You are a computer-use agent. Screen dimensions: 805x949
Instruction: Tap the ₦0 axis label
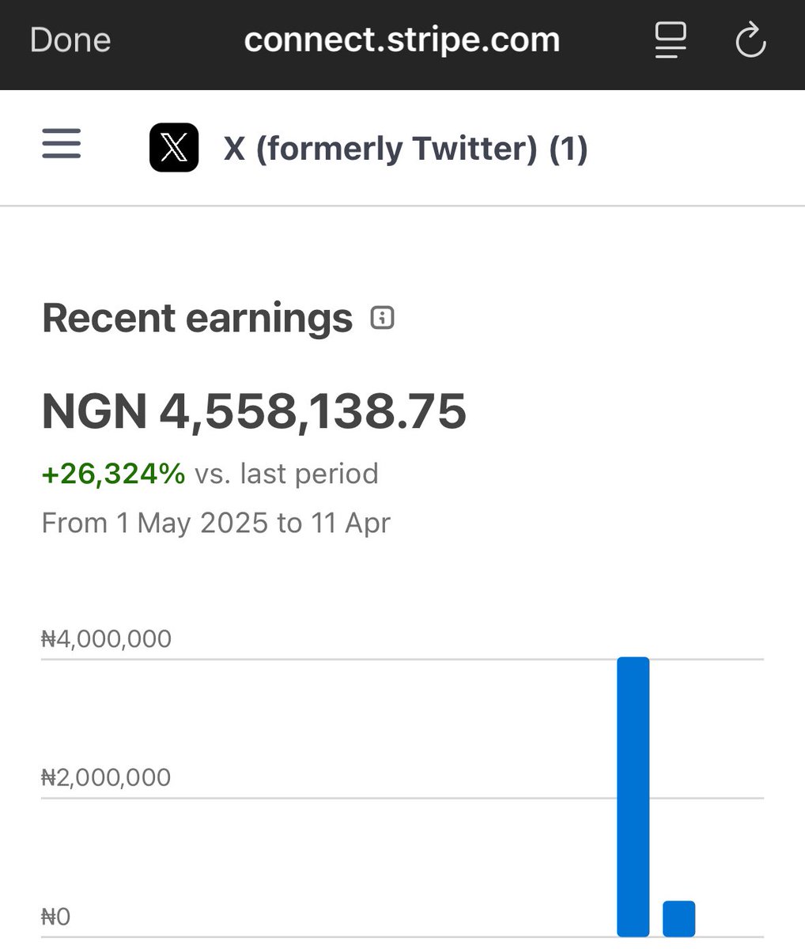click(x=56, y=917)
